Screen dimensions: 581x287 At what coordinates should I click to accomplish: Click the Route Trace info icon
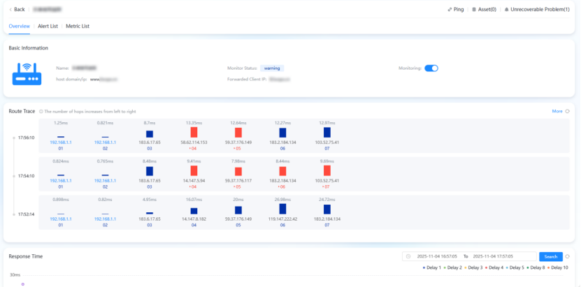click(x=41, y=111)
